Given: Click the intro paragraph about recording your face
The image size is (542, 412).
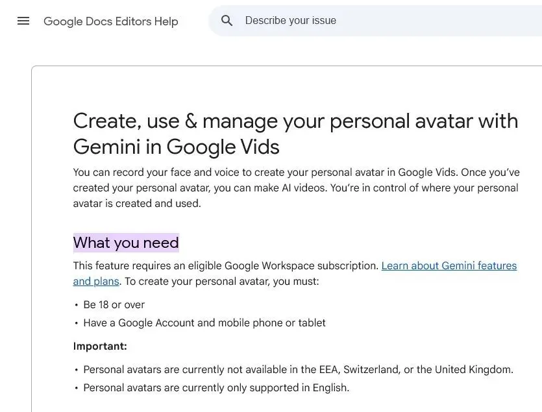Looking at the screenshot, I should click(x=296, y=188).
